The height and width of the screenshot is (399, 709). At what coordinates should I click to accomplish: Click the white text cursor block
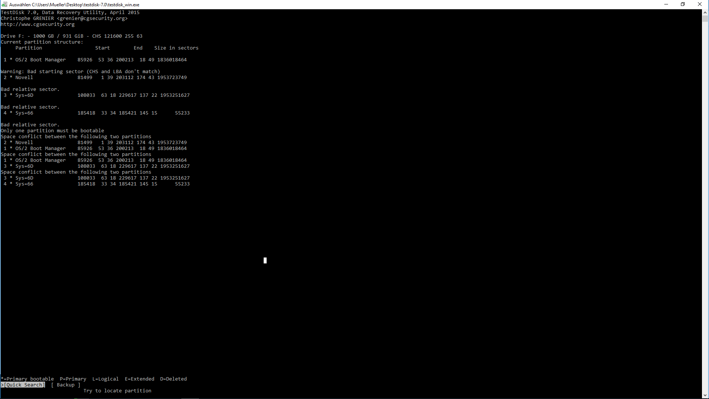(x=265, y=260)
